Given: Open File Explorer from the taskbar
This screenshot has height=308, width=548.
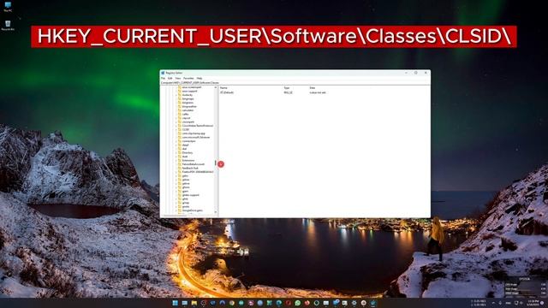Looking at the screenshot, I should tap(194, 303).
